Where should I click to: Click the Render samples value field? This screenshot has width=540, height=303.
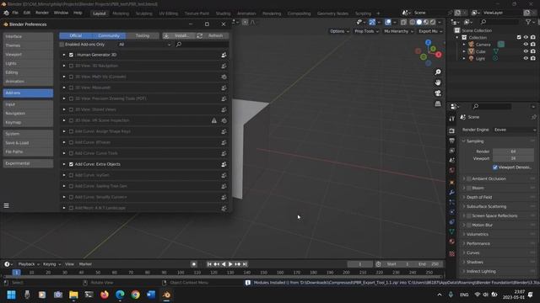[x=513, y=151]
